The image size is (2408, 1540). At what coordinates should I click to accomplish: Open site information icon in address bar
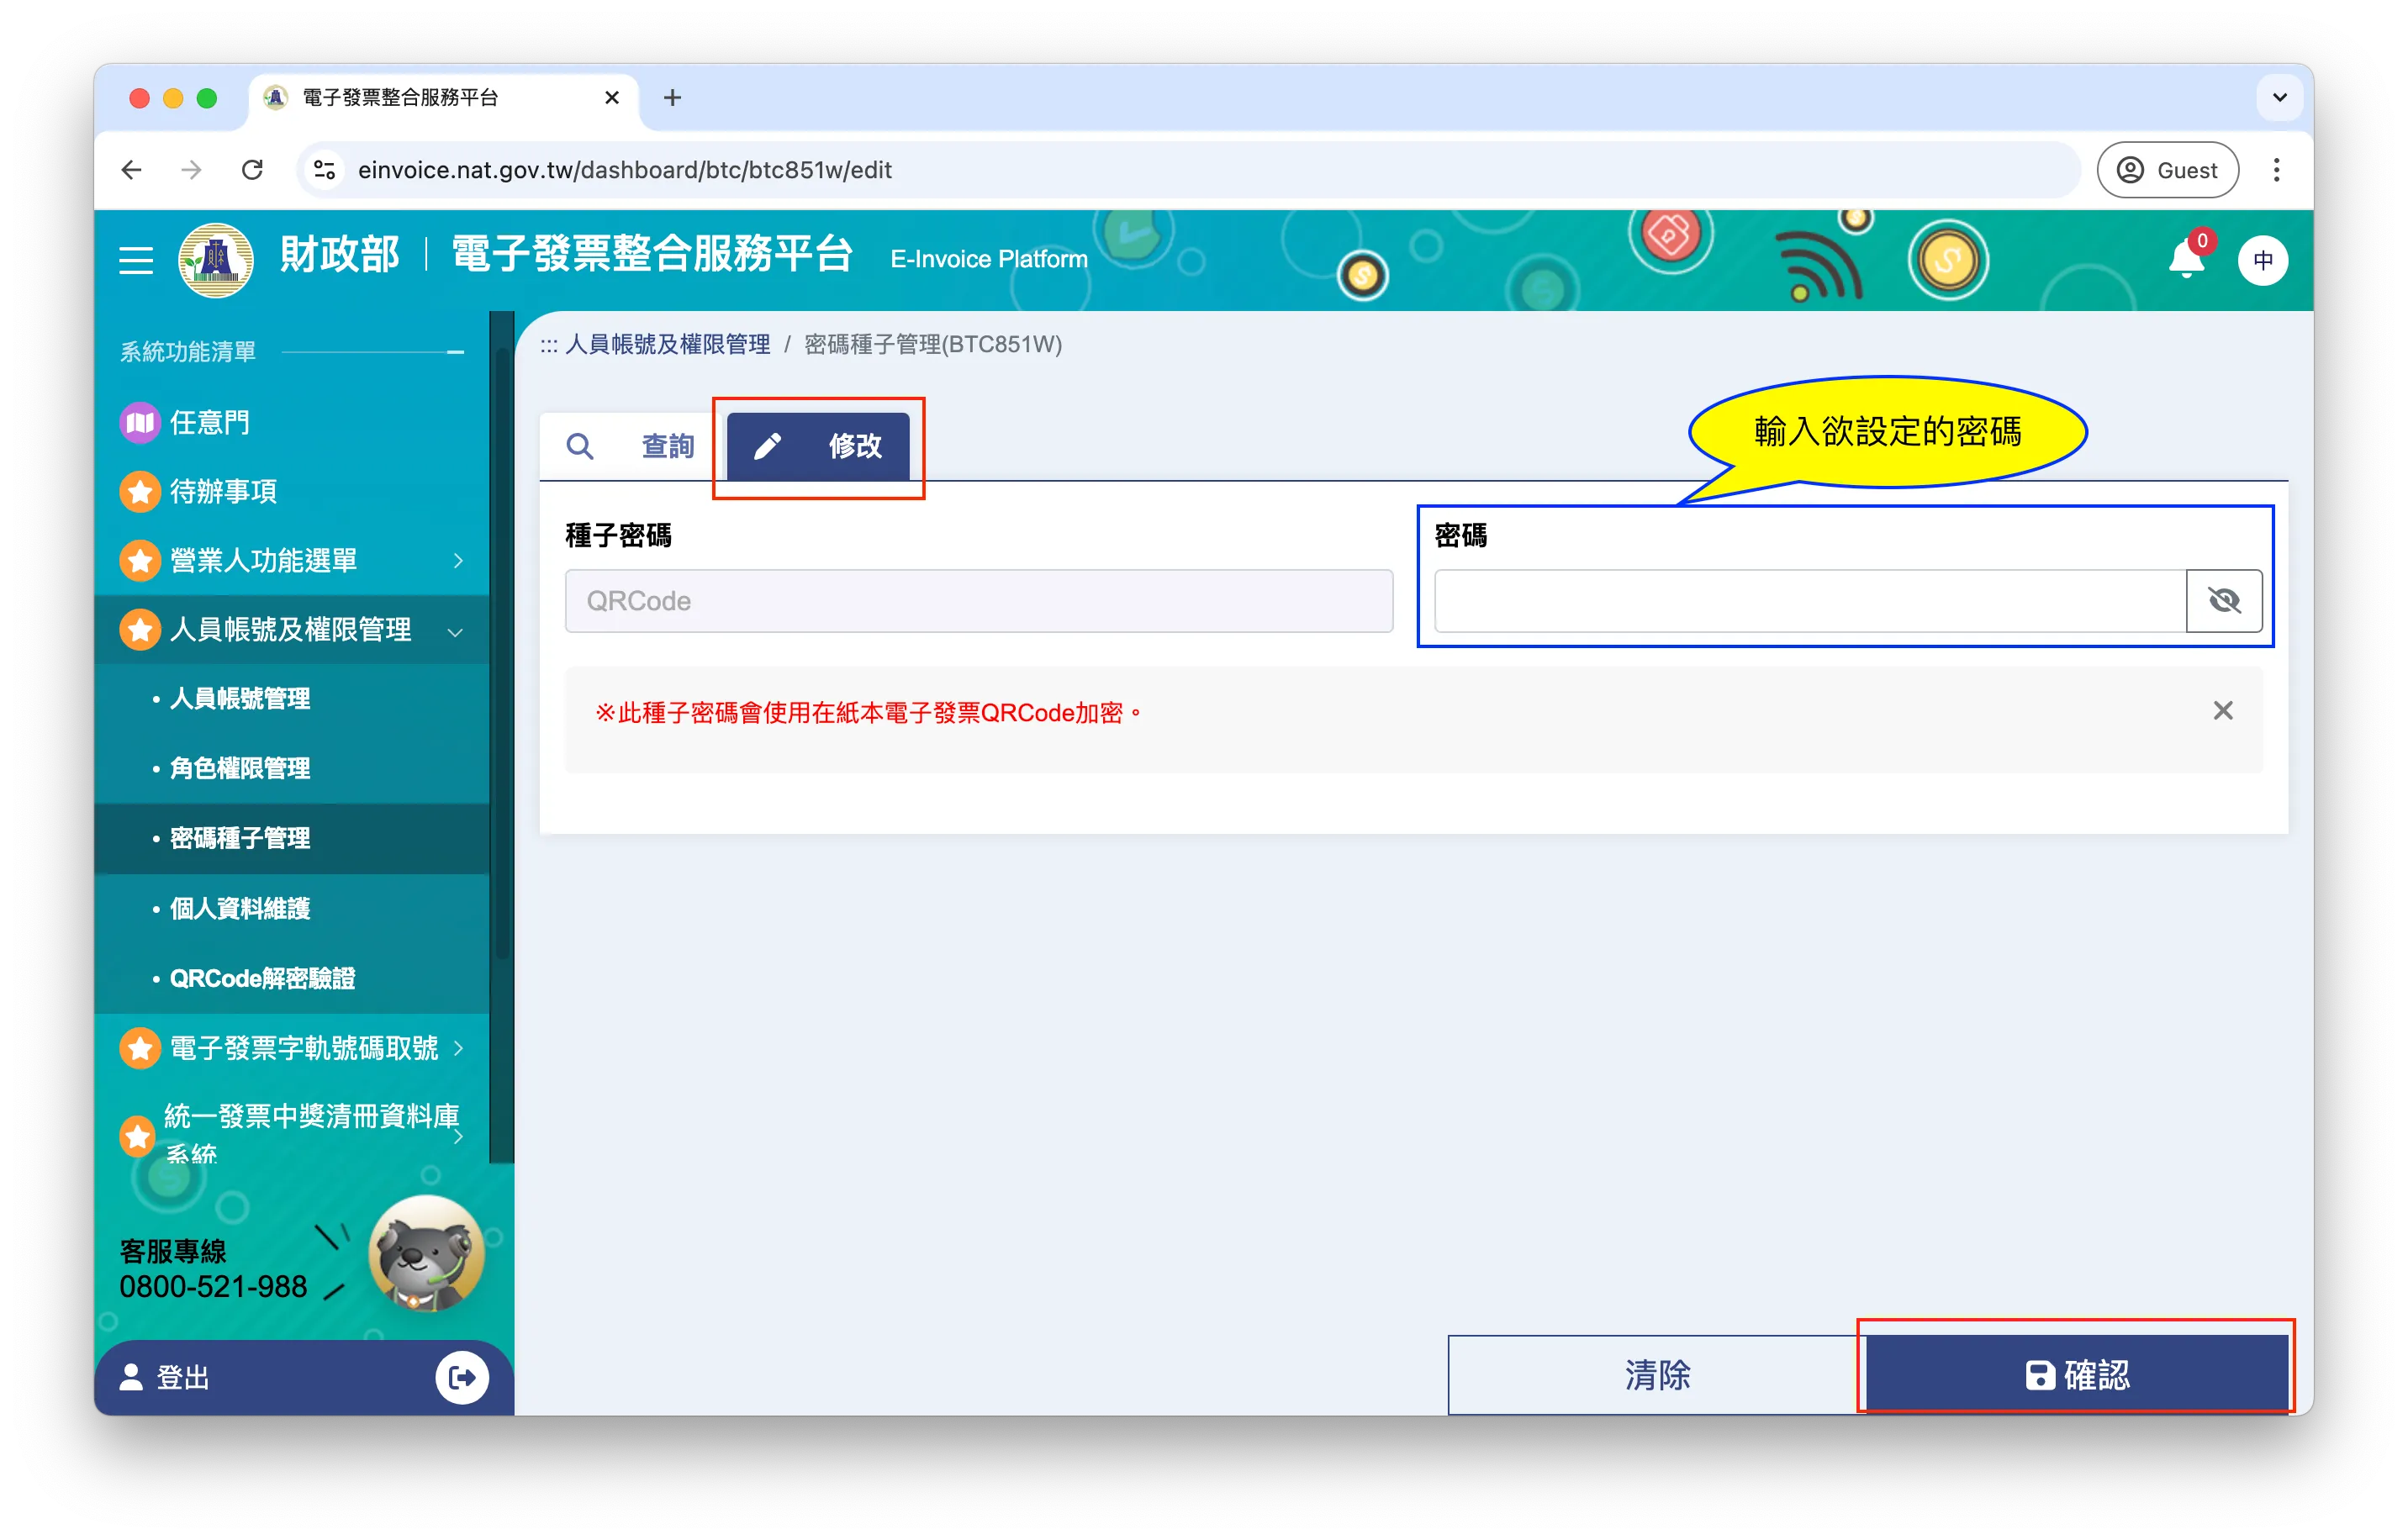pyautogui.click(x=325, y=170)
